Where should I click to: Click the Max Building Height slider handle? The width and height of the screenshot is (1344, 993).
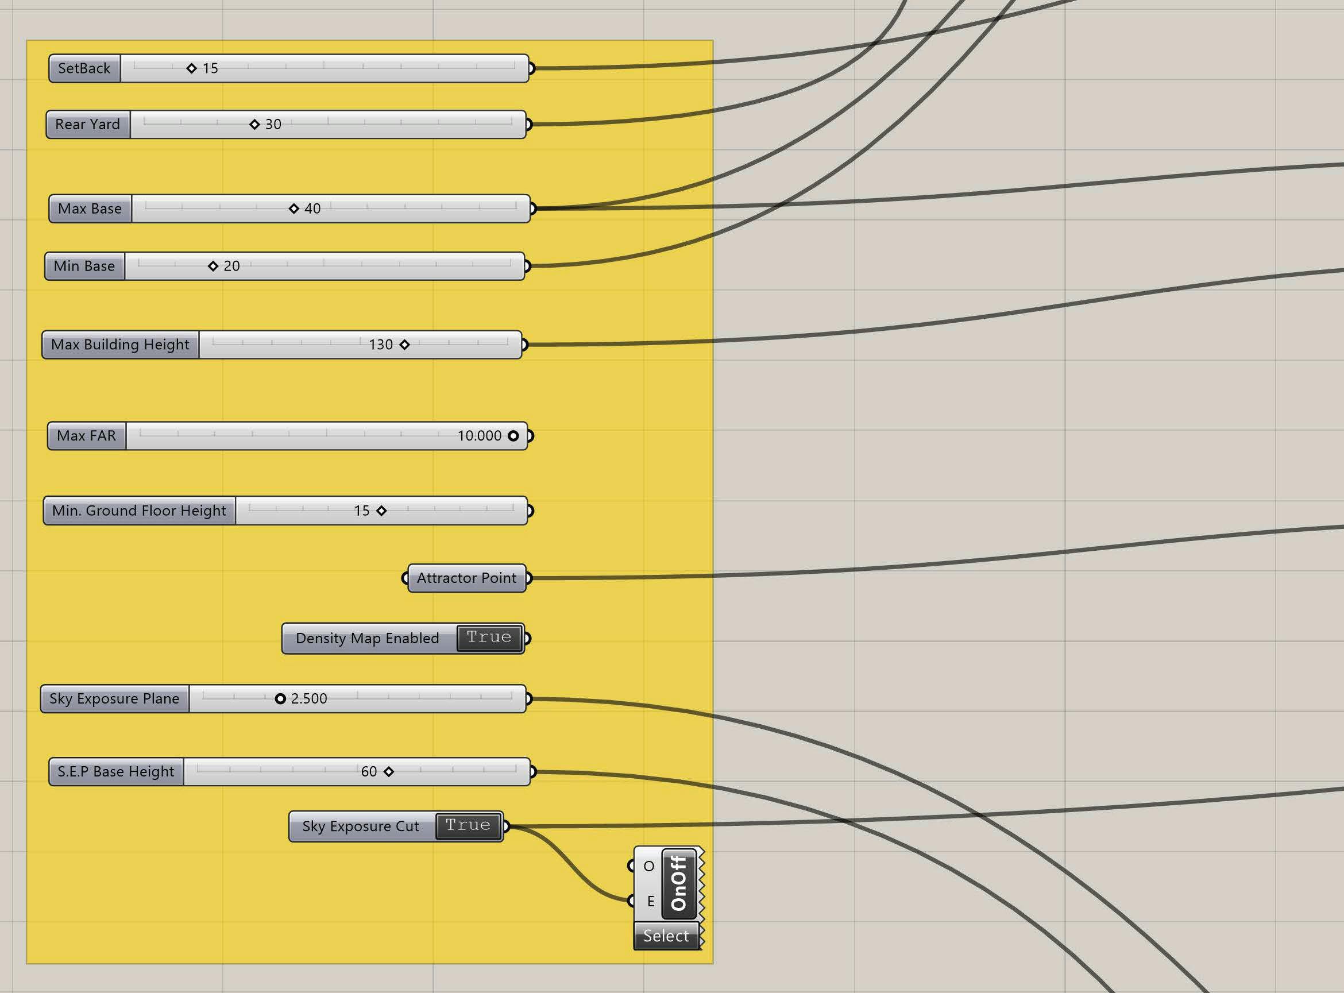click(404, 345)
